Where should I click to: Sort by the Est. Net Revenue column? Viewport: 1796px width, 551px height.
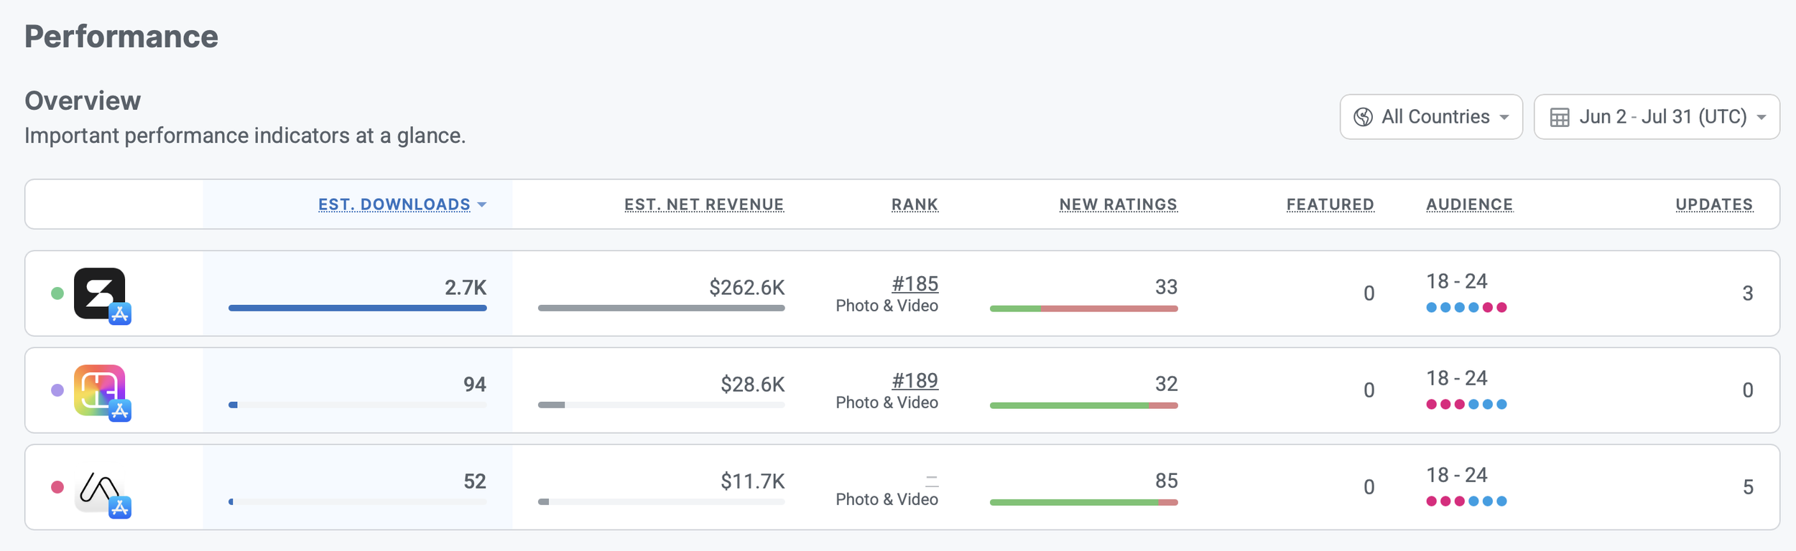click(703, 204)
